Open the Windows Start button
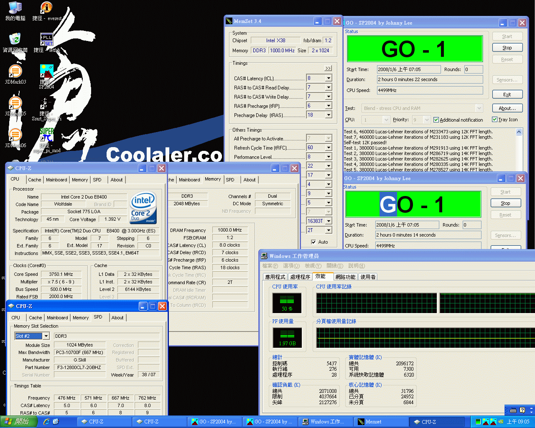This screenshot has height=428, width=535. coord(18,421)
